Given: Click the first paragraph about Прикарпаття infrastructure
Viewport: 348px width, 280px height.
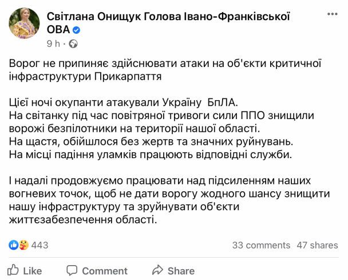Looking at the screenshot, I should [x=165, y=70].
